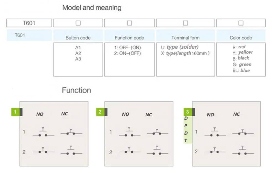The height and width of the screenshot is (173, 277).
Task: Toggle the checkbox above Terminal form
Action: click(186, 23)
